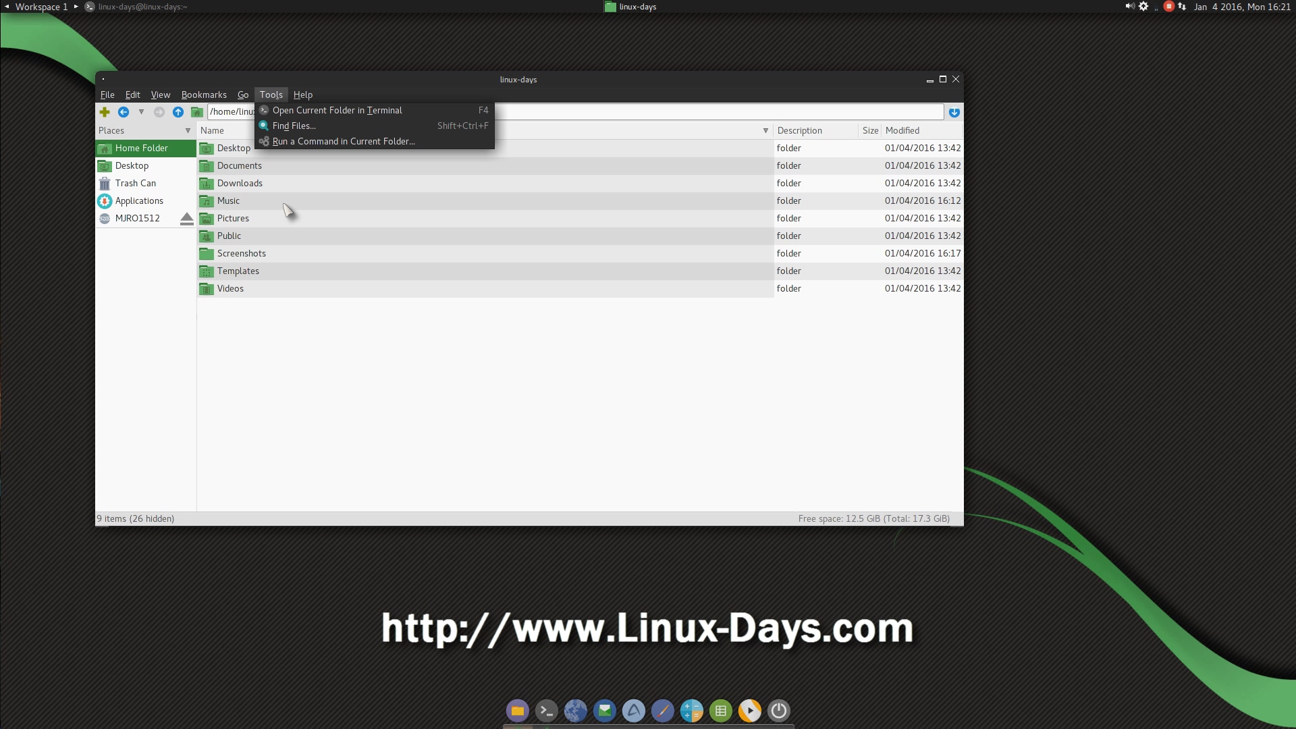Go back with the blue left arrow
Screen dimensions: 1296x729
click(124, 112)
